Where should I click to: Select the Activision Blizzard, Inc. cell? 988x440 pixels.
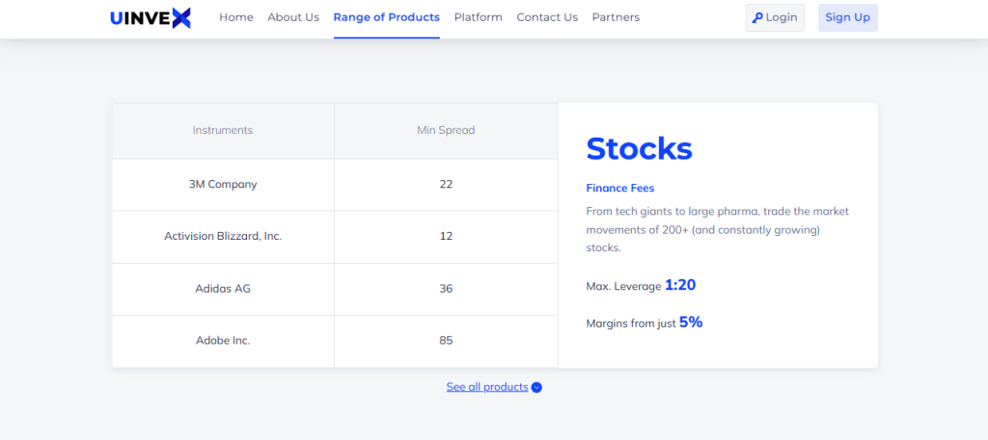coord(223,237)
